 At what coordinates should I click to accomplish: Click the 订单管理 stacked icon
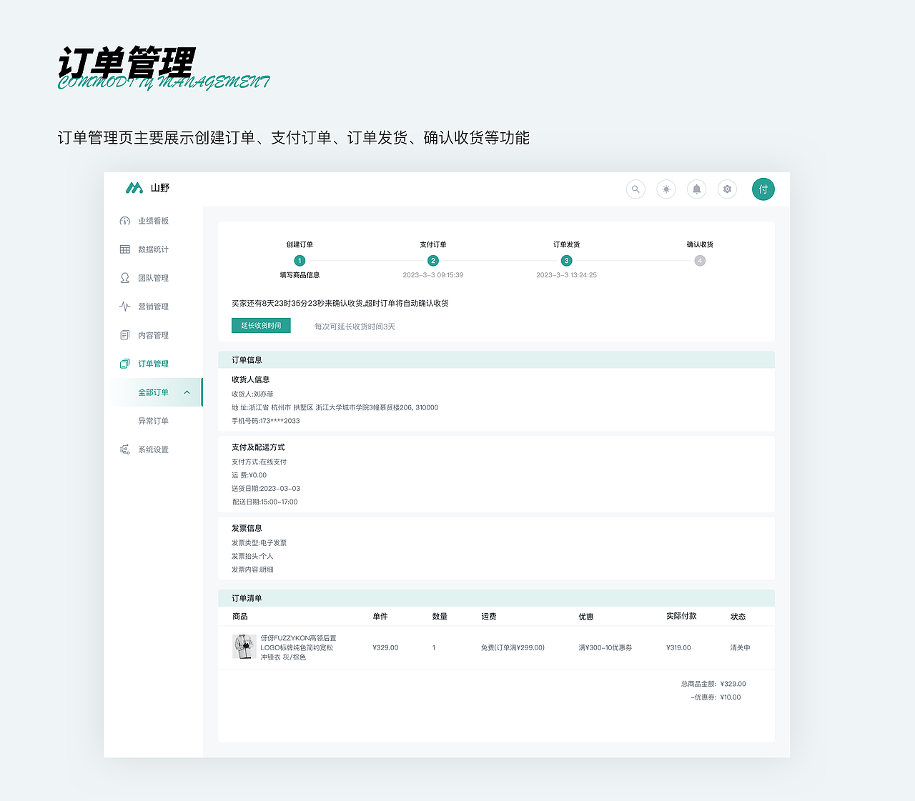point(125,364)
